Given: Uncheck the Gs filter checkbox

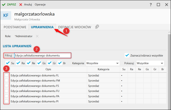Looking at the screenshot, I should click(39, 63).
